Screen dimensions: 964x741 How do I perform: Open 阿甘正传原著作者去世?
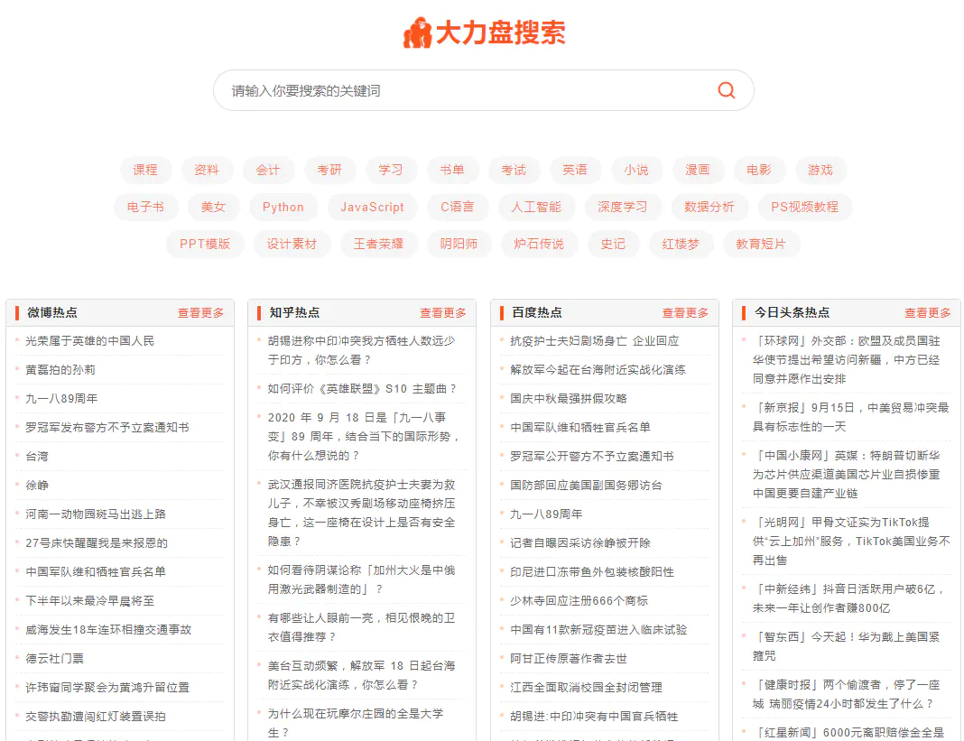[x=569, y=659]
